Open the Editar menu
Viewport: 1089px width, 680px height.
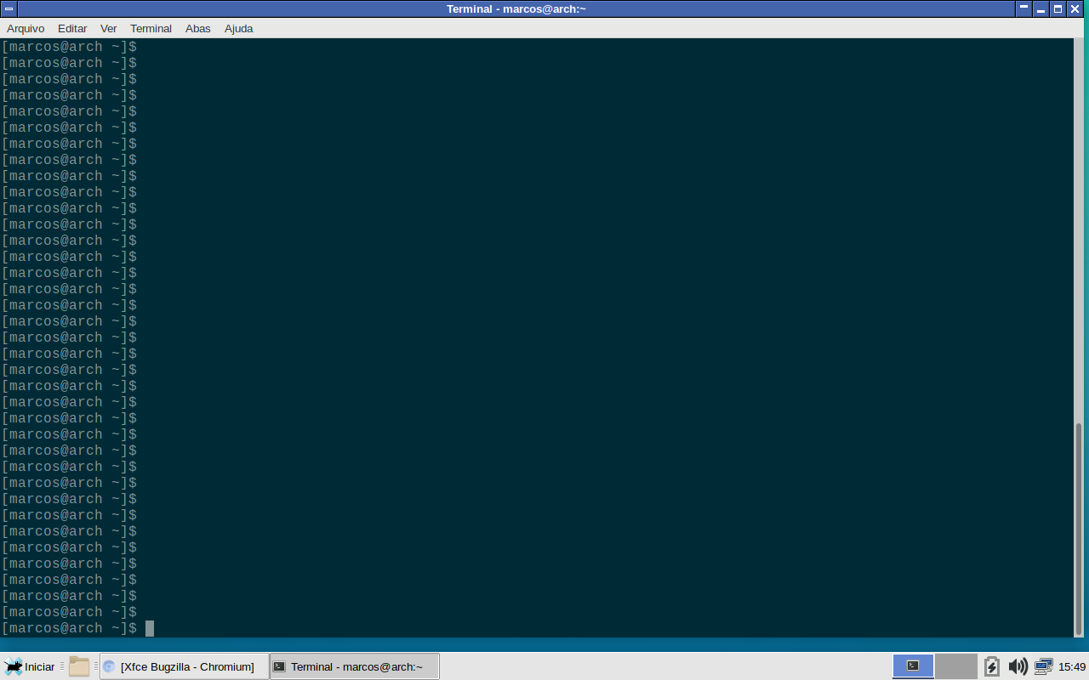[x=72, y=28]
